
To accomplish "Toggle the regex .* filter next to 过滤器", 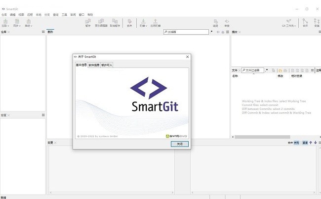I will (x=211, y=32).
